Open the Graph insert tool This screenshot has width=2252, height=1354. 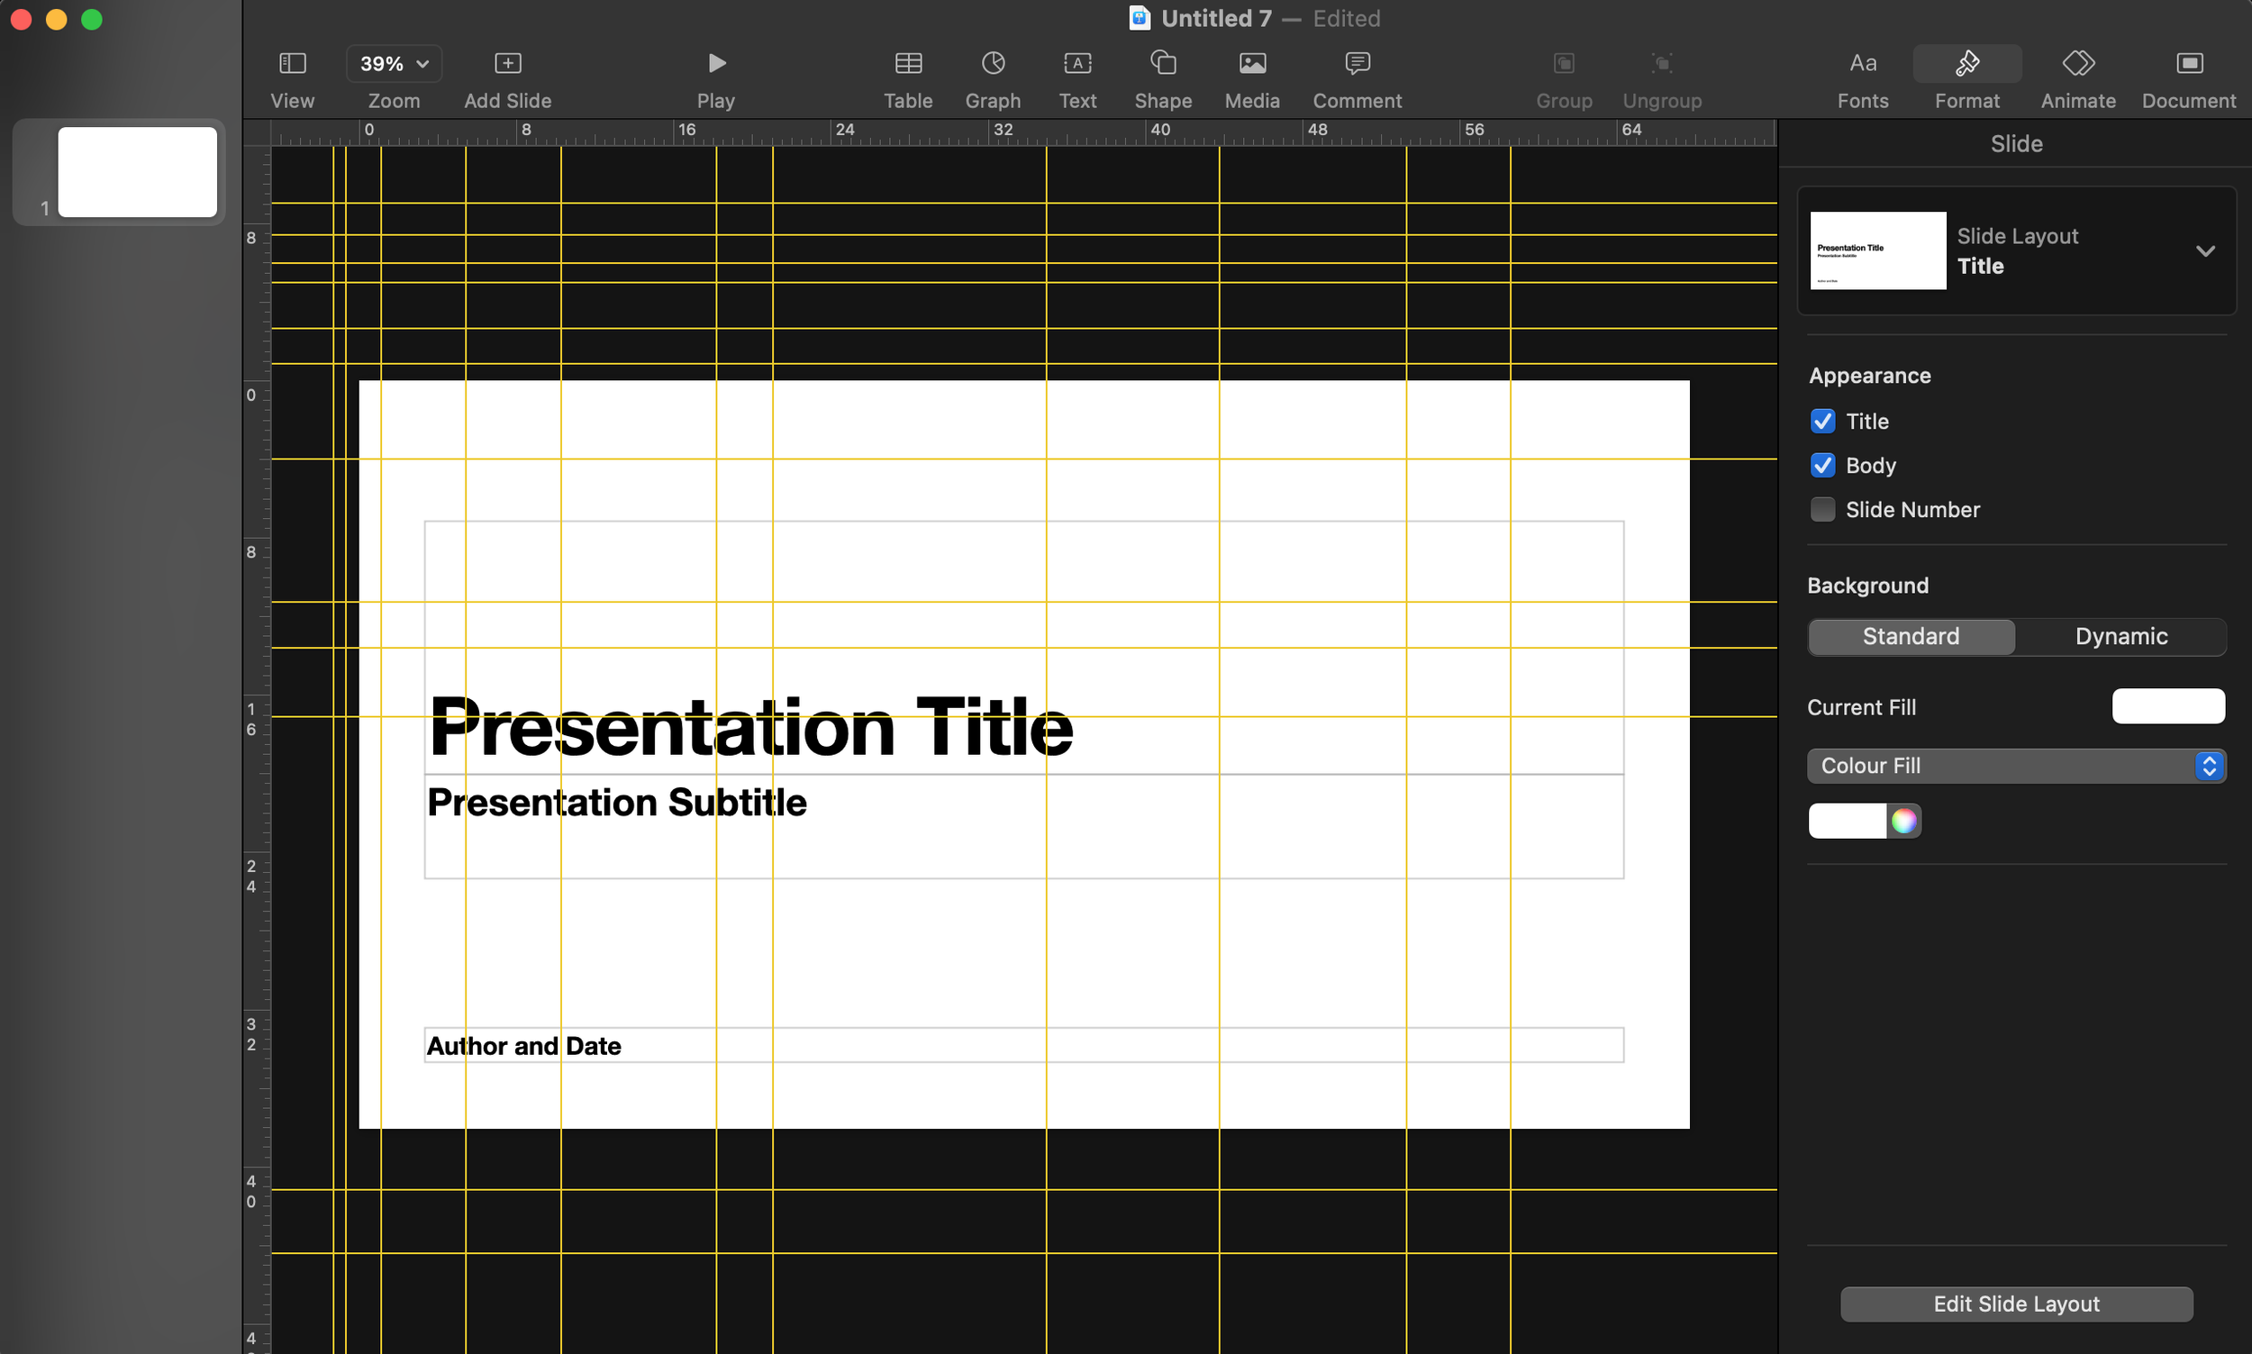point(993,64)
